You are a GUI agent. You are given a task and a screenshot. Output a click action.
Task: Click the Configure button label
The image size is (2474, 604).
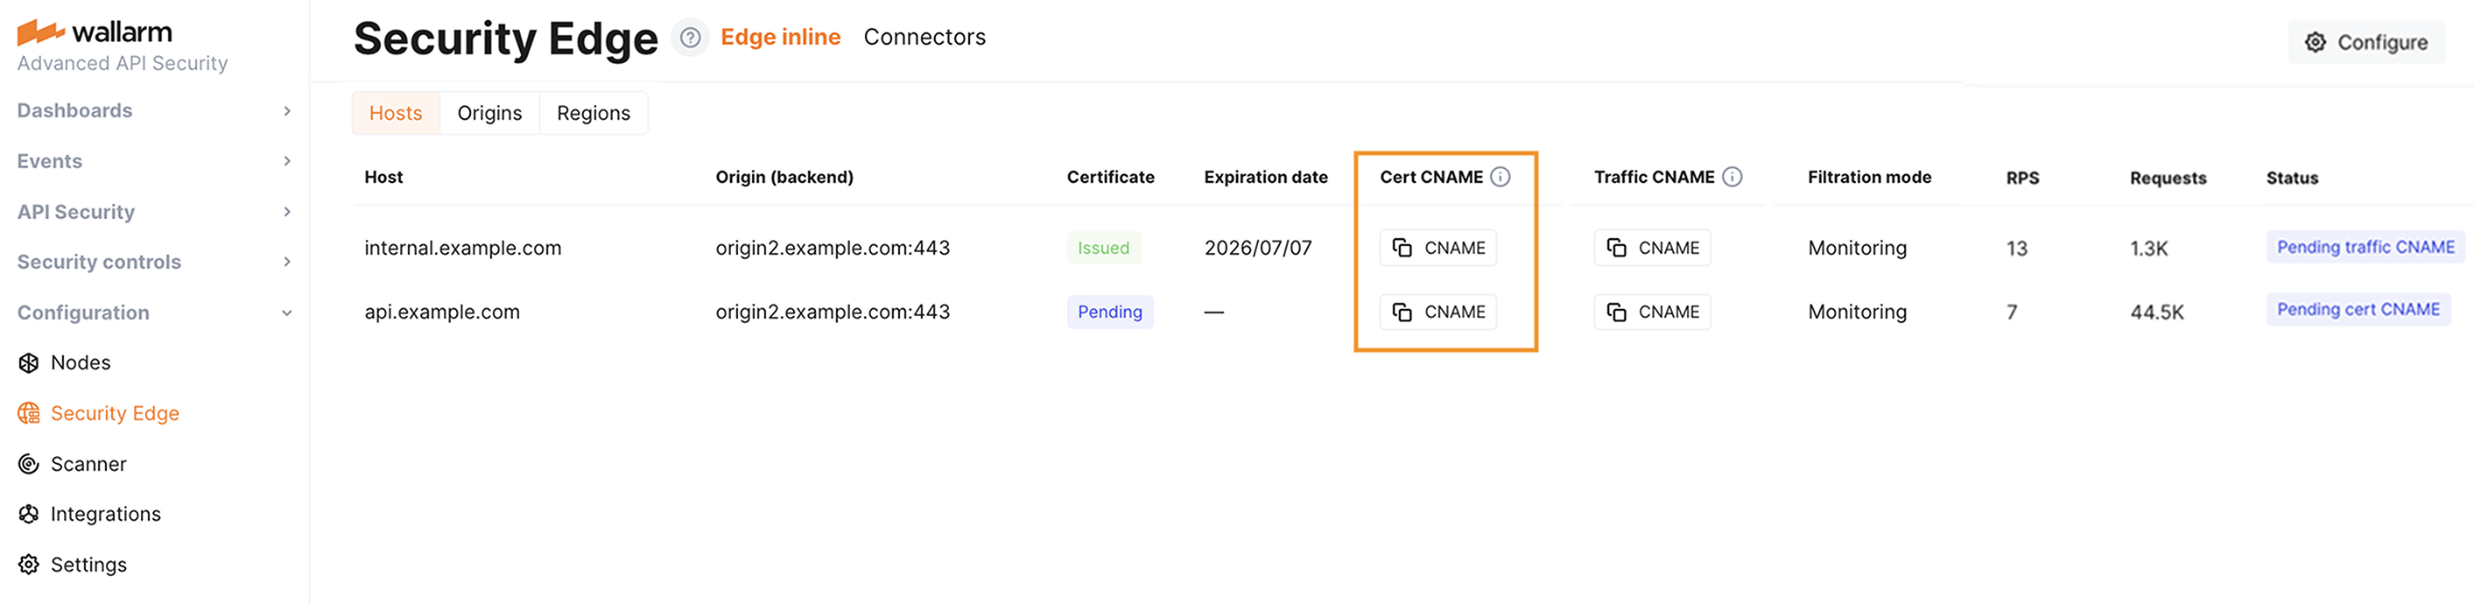click(2382, 42)
